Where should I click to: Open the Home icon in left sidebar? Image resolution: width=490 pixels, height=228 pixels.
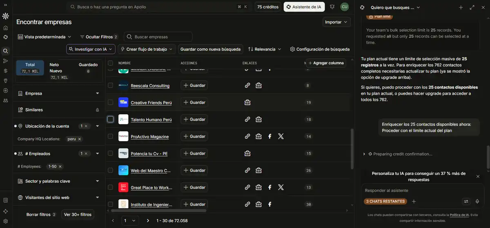coord(5,28)
